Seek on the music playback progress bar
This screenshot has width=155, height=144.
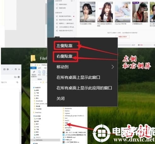tap(124, 45)
